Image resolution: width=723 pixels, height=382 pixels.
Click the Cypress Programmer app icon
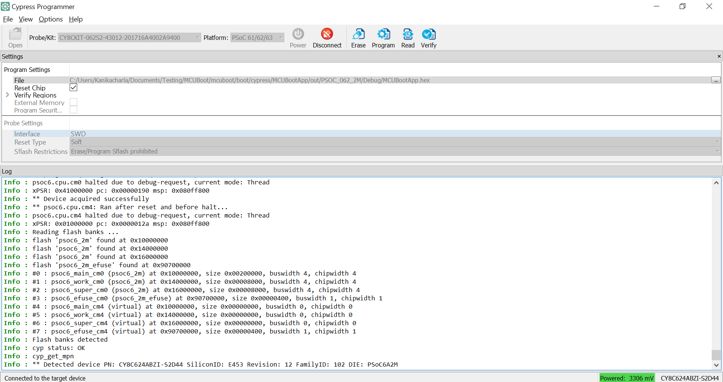point(5,6)
